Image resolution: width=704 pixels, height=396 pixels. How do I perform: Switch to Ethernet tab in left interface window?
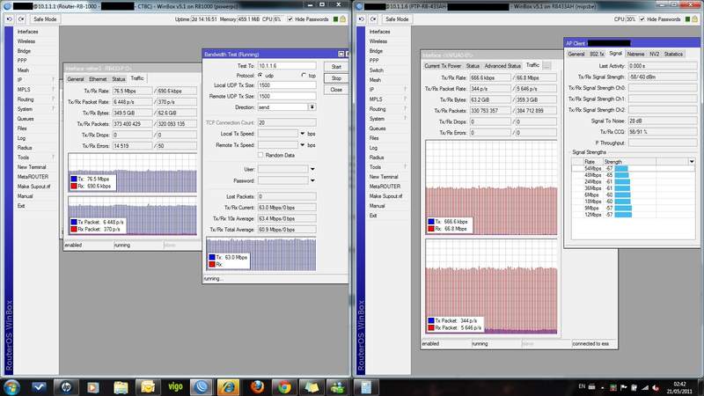pos(98,79)
